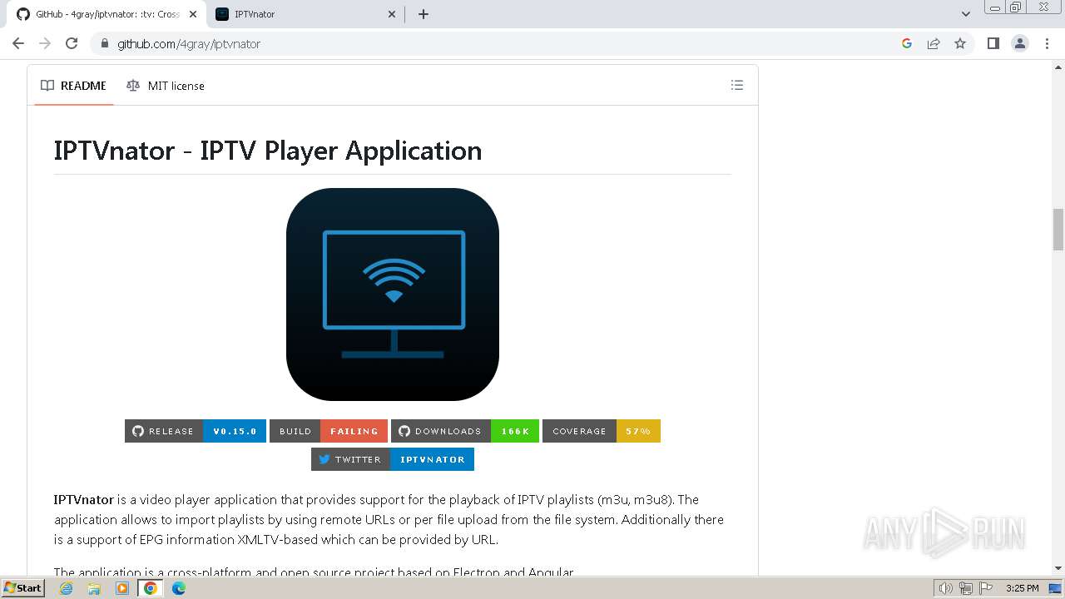Open File Explorer from the taskbar
The height and width of the screenshot is (599, 1065).
tap(94, 588)
